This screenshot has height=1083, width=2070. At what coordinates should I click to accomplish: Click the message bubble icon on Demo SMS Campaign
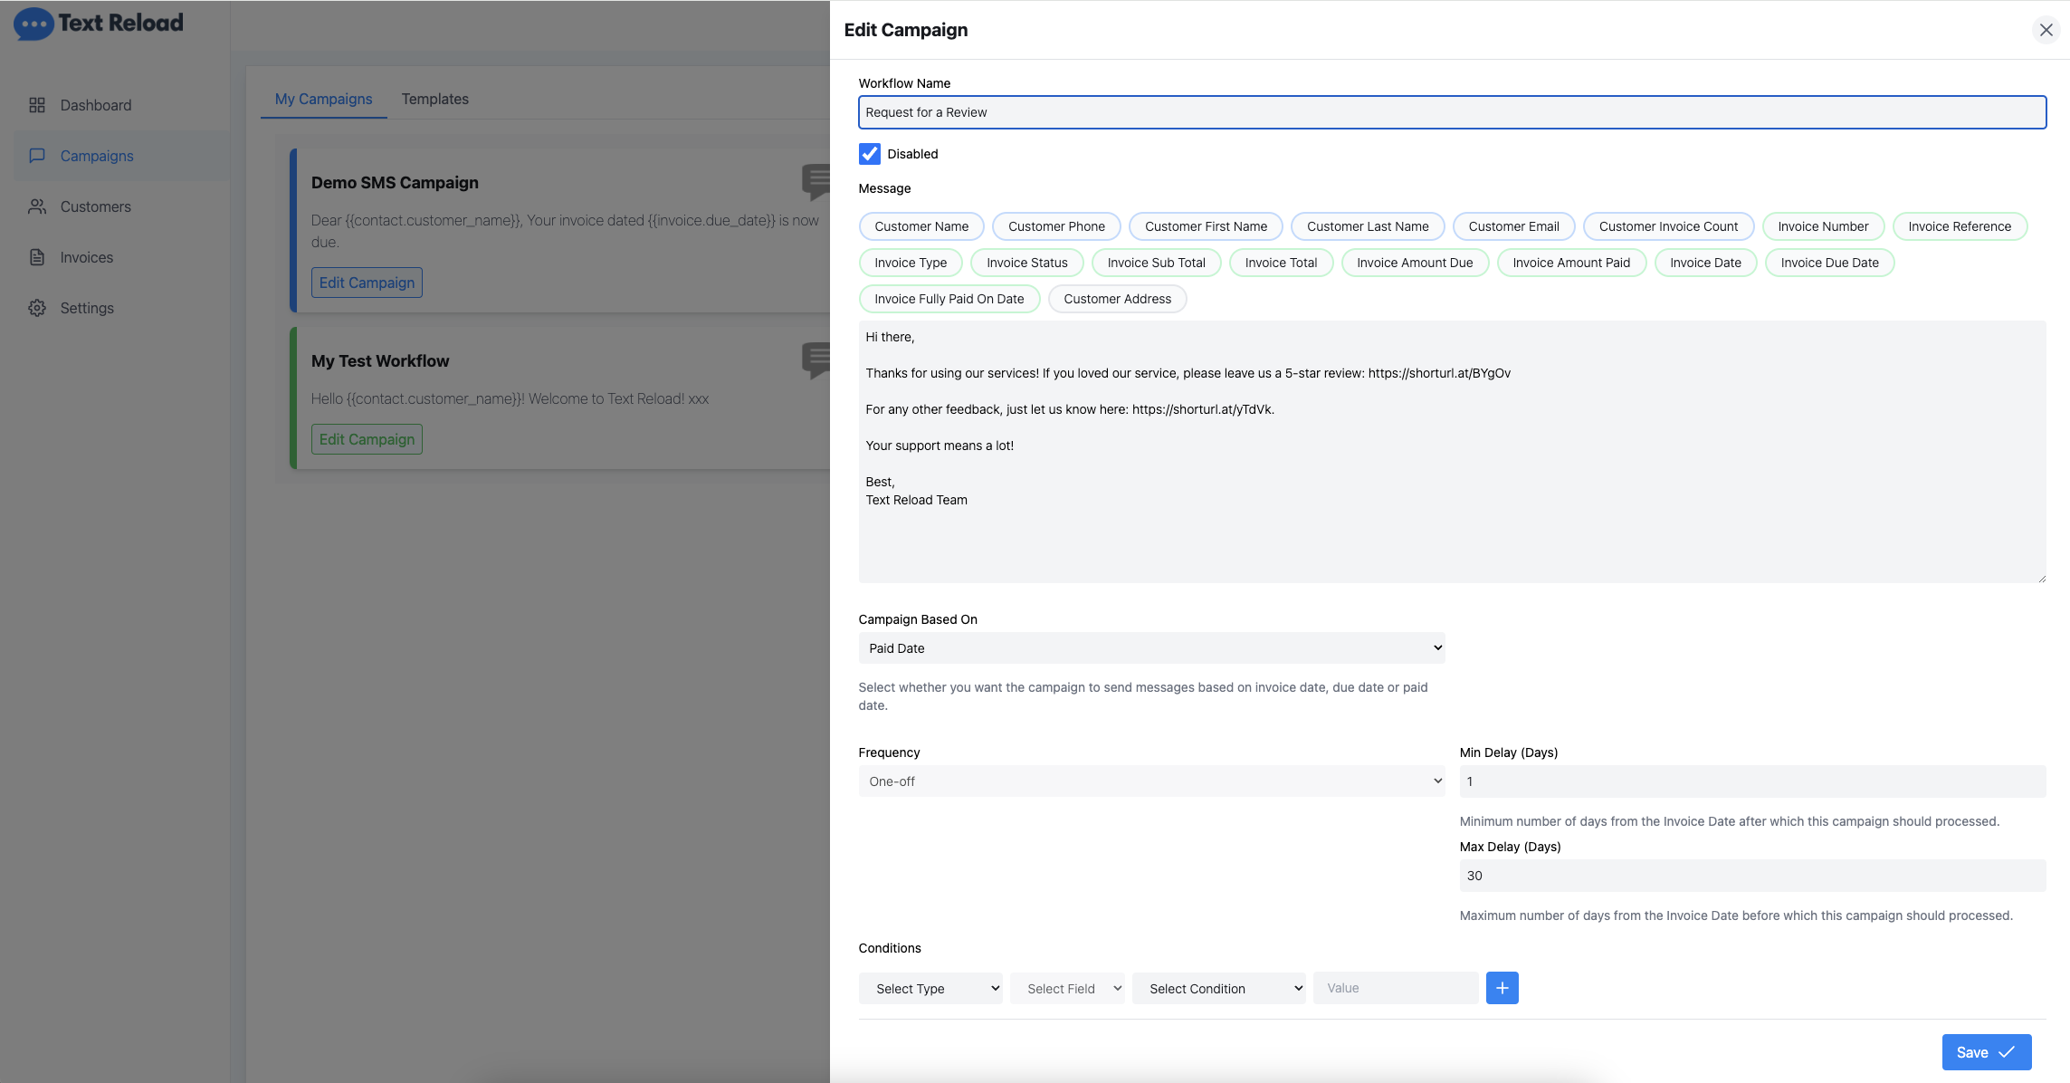[816, 182]
